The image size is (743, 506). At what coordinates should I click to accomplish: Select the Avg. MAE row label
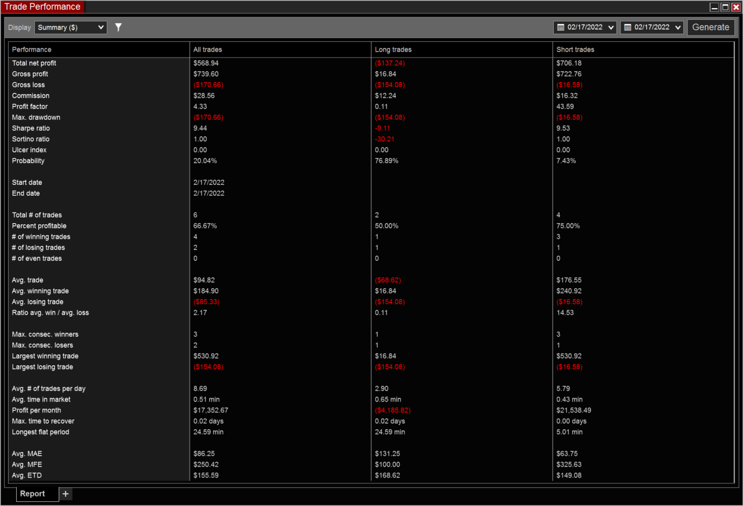click(x=27, y=454)
